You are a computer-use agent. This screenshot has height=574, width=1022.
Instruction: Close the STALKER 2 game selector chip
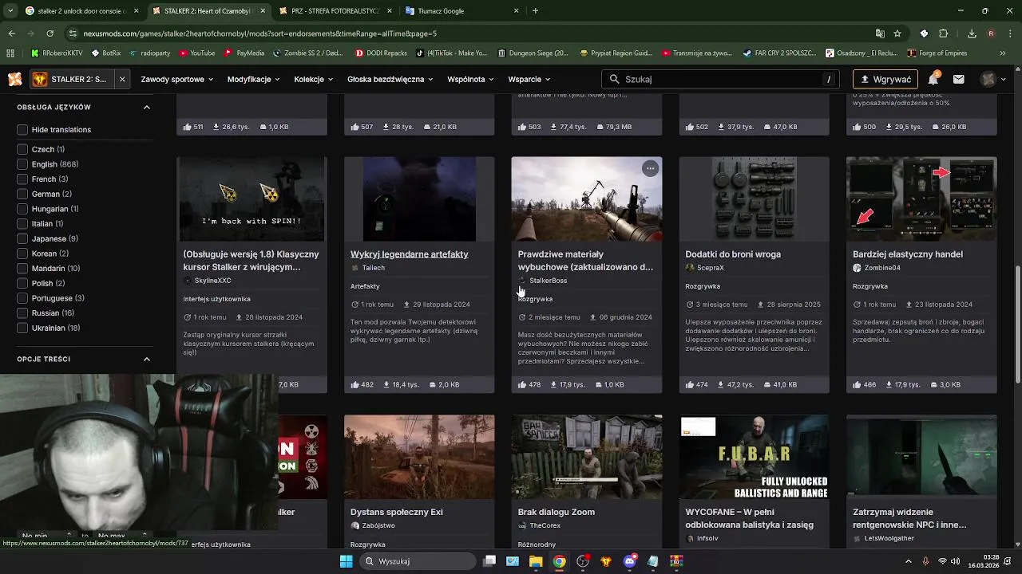(122, 79)
